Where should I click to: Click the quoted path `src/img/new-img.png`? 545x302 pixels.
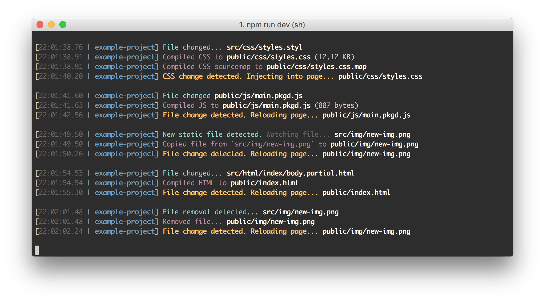point(272,144)
